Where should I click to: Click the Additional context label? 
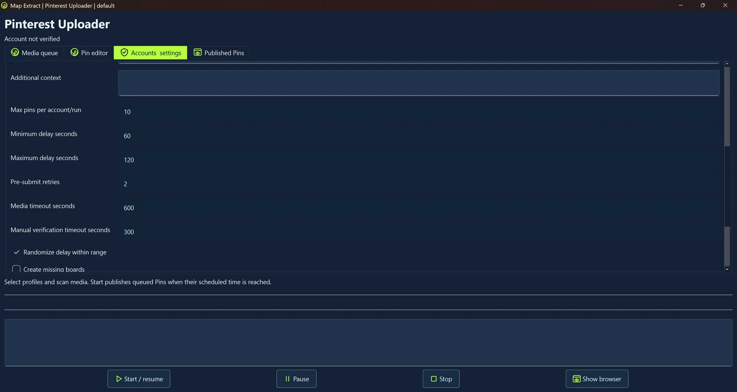pos(36,78)
